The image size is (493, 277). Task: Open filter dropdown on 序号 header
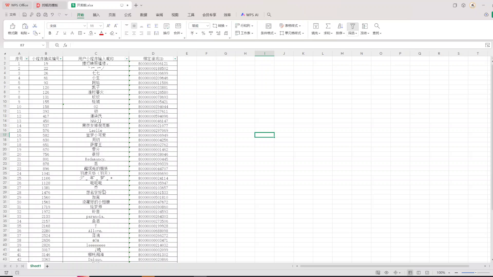[x=26, y=59]
